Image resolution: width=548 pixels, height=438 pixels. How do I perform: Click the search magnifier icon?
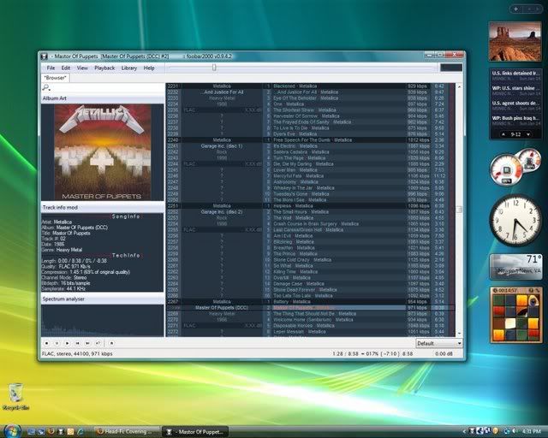45,87
